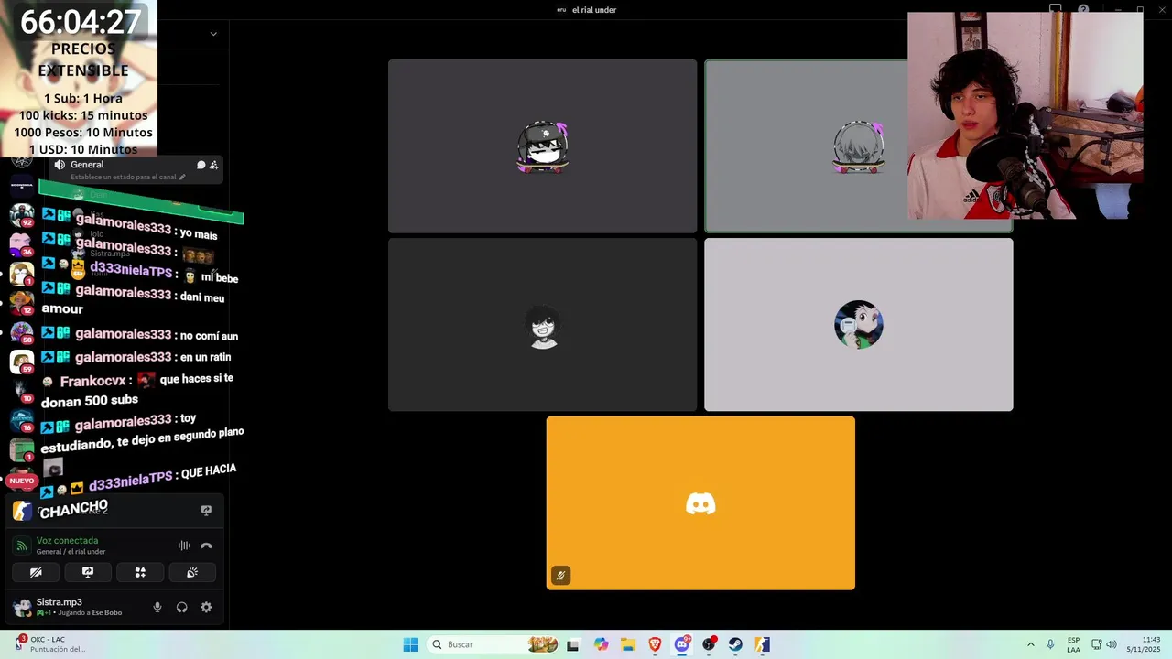The width and height of the screenshot is (1172, 659).
Task: Open server with 92 notification badge
Action: click(x=21, y=215)
